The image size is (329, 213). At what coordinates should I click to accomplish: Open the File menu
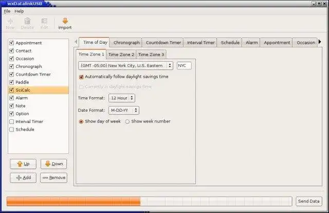(7, 11)
